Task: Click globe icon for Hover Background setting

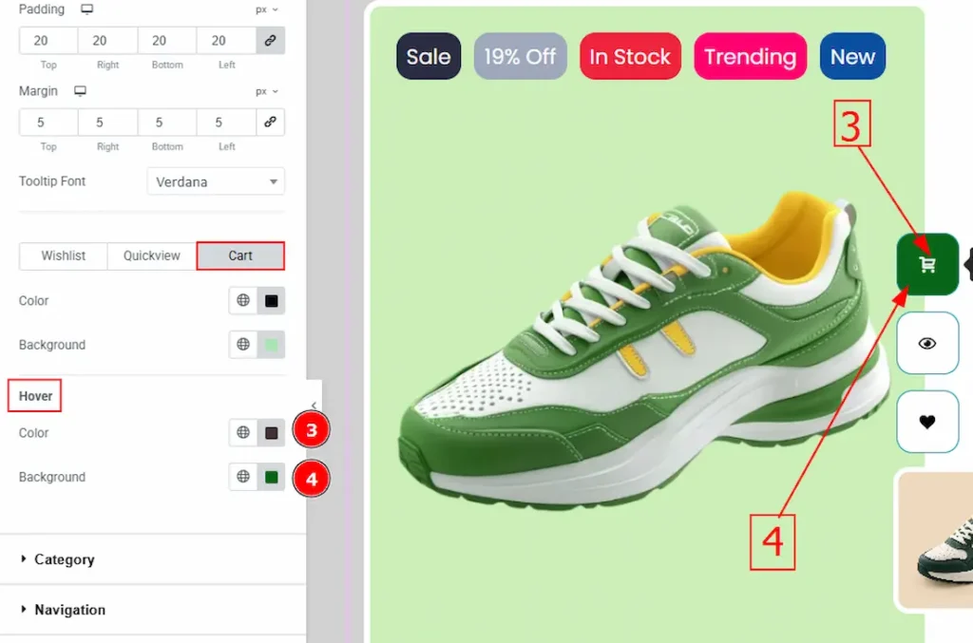Action: point(243,477)
